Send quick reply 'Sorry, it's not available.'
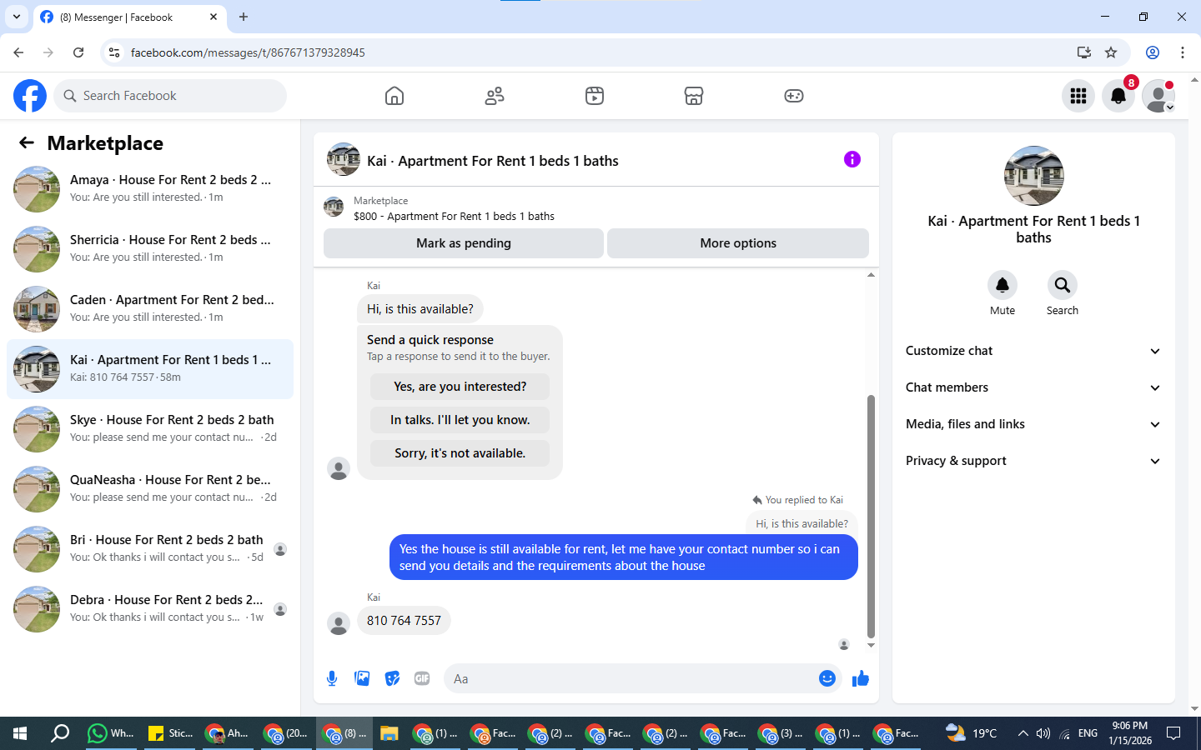The height and width of the screenshot is (750, 1201). coord(460,453)
